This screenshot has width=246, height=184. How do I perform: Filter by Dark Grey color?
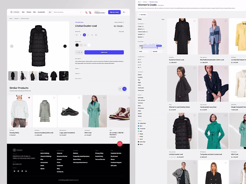pos(142,142)
